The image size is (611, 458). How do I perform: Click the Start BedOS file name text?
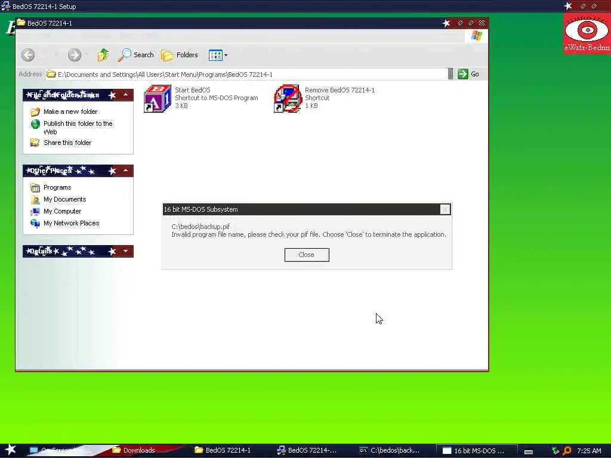pos(193,90)
